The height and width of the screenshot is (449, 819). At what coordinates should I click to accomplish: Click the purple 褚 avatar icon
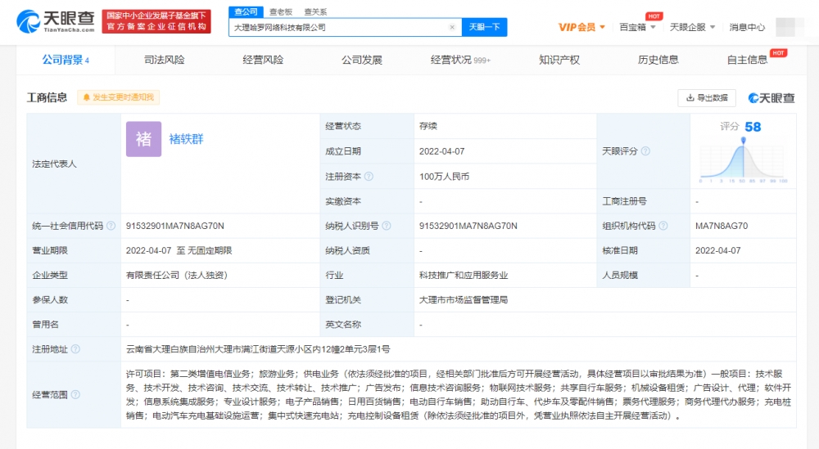point(143,139)
